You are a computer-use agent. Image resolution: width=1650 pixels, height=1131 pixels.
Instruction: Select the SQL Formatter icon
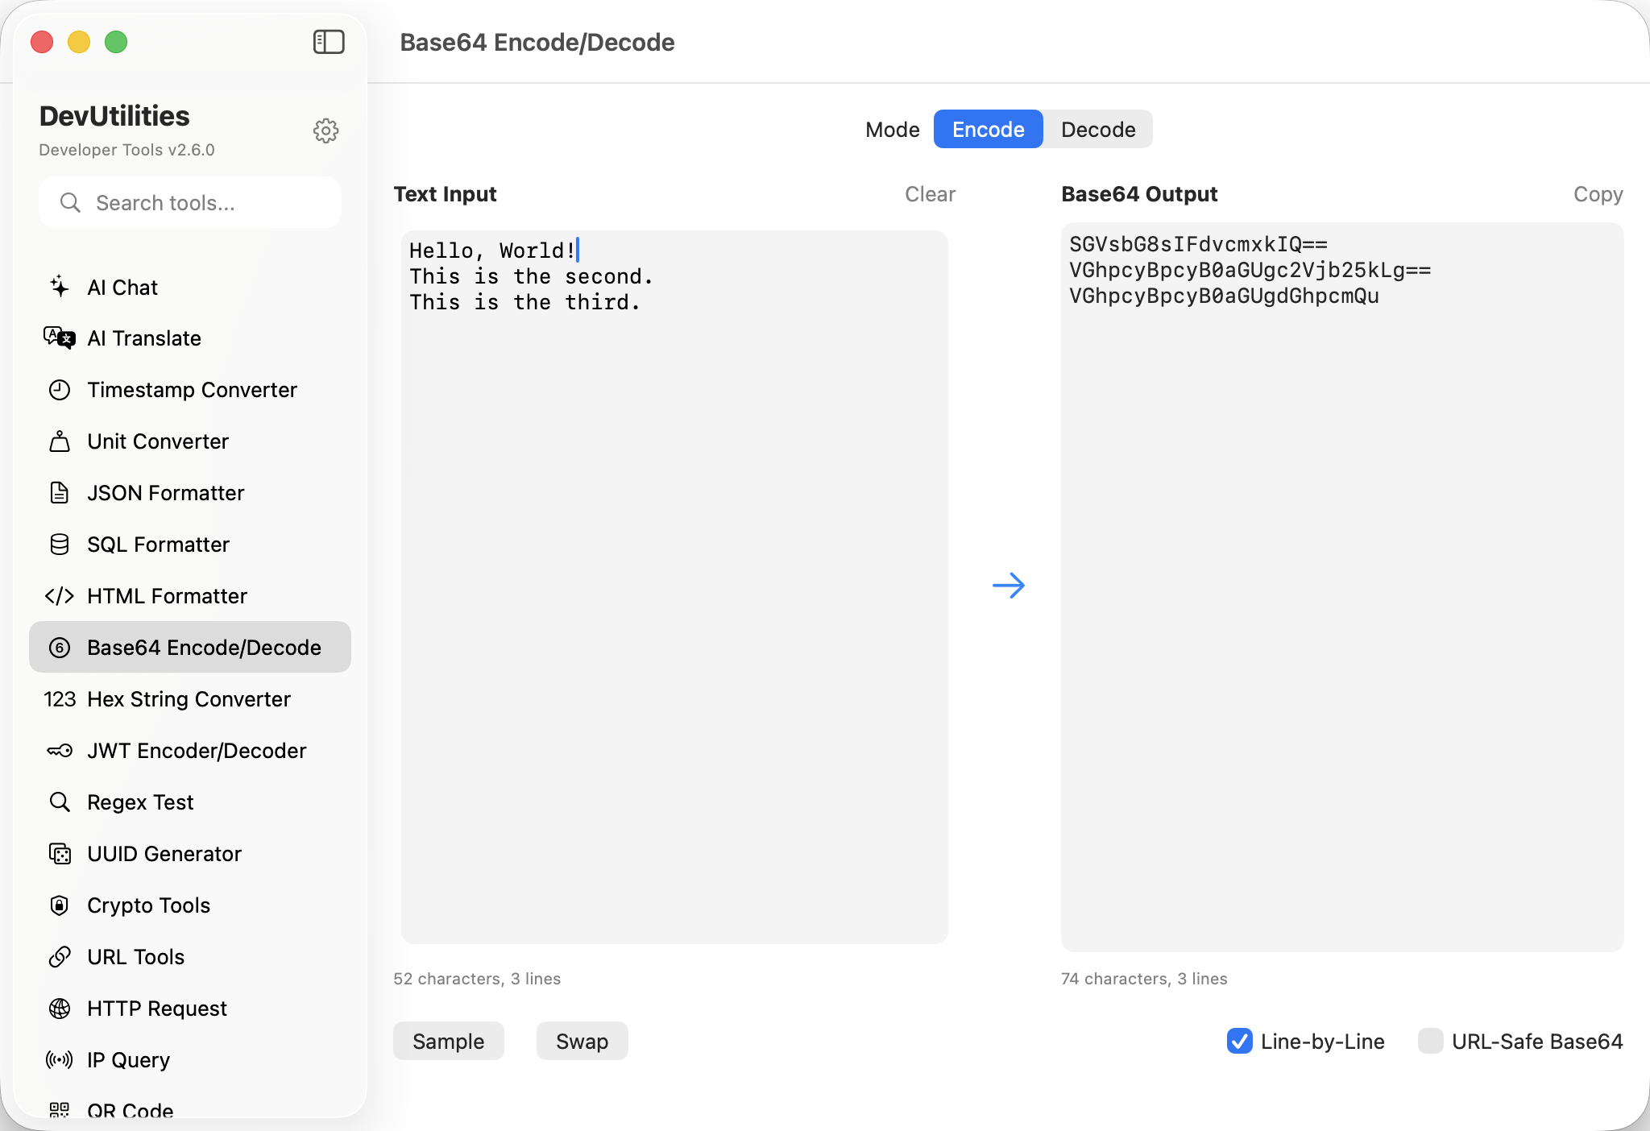60,545
